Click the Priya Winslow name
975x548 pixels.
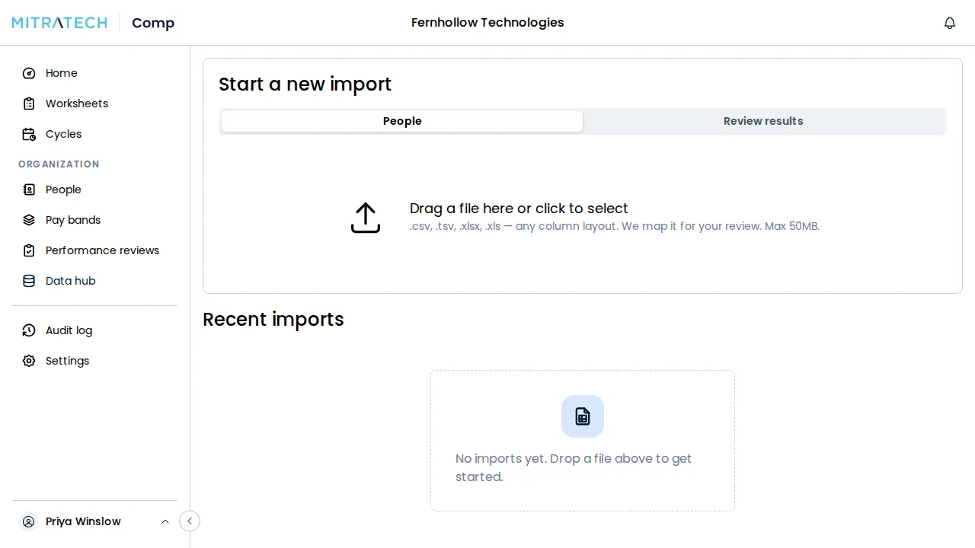point(83,521)
